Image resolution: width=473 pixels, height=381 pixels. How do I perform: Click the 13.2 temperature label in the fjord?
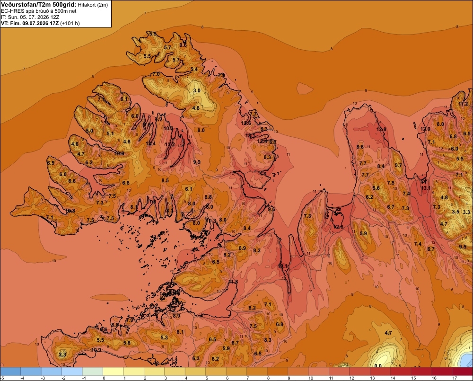170,145
